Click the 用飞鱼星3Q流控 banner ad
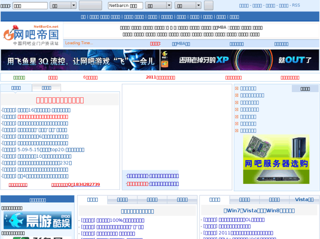 click(80, 60)
